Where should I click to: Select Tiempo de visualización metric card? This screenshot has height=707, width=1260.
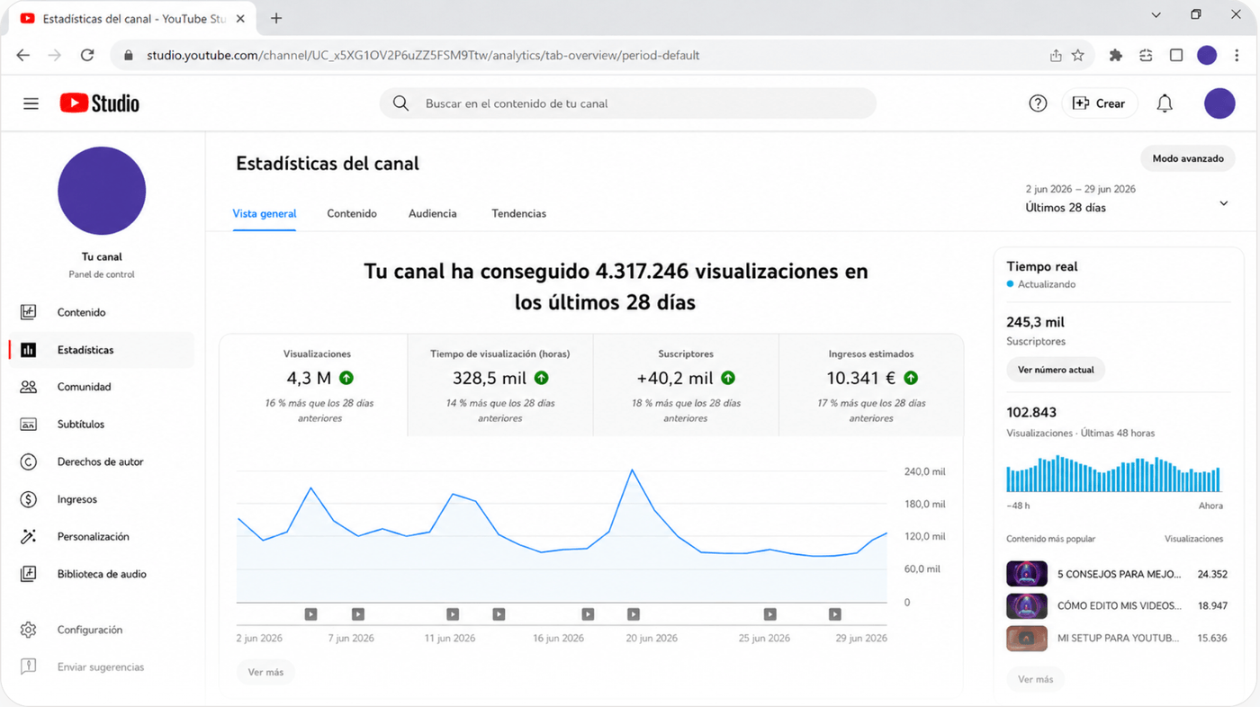click(500, 386)
